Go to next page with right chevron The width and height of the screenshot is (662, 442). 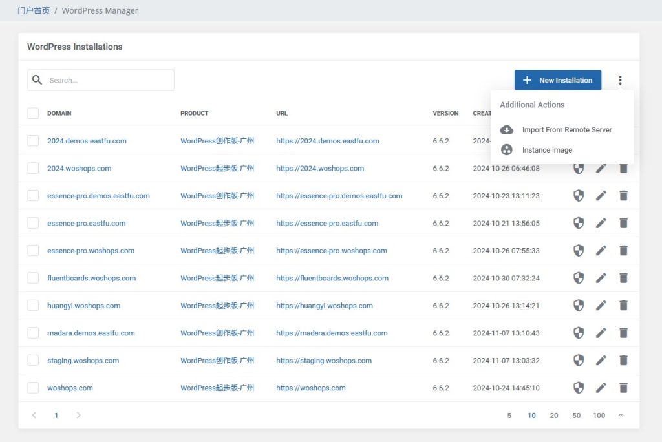pos(78,415)
